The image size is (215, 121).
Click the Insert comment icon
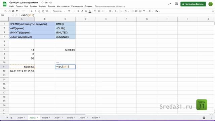(136, 11)
